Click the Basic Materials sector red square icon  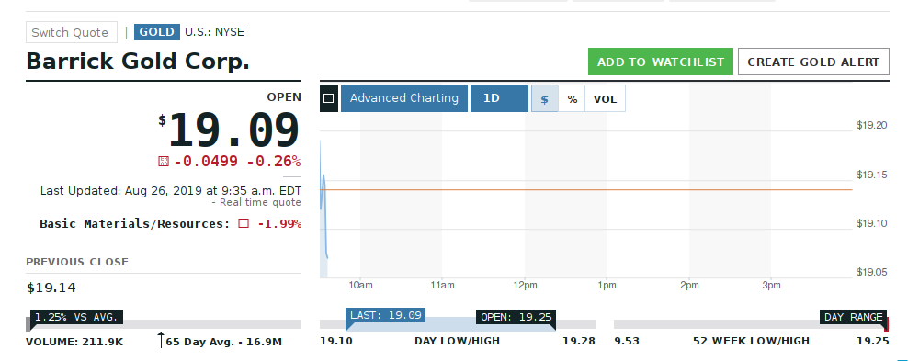[x=244, y=224]
